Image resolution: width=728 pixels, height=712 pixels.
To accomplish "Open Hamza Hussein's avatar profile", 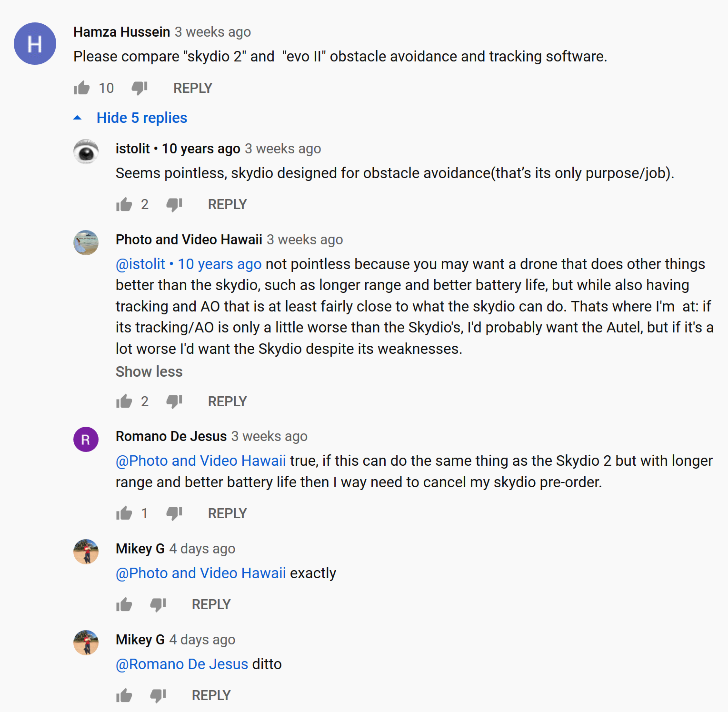I will 35,44.
